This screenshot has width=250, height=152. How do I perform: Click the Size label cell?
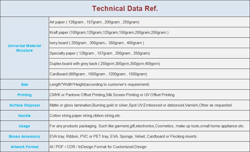[24, 84]
